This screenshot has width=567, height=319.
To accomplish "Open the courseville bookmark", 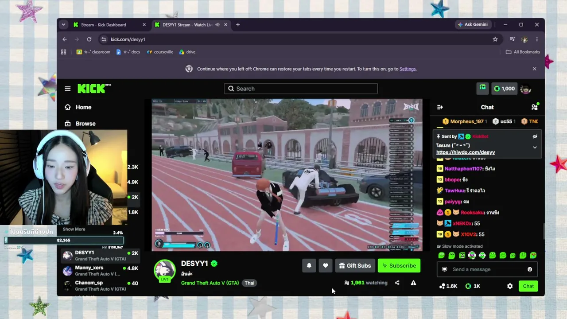I will (160, 52).
